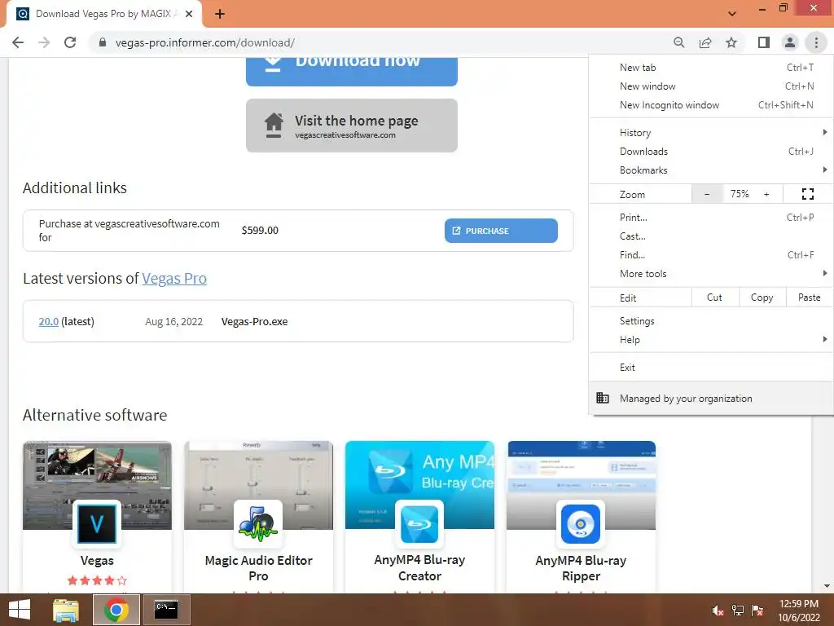834x626 pixels.
Task: Bookmark this page with star icon
Action: point(731,42)
